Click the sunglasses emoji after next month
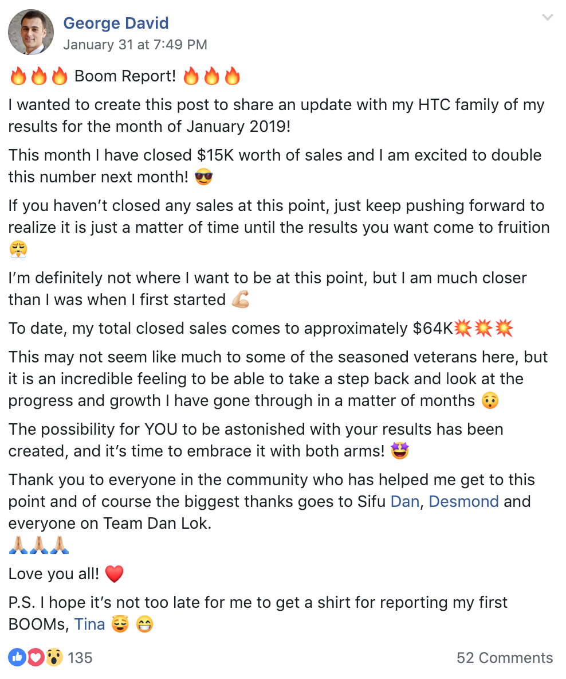 pyautogui.click(x=204, y=177)
